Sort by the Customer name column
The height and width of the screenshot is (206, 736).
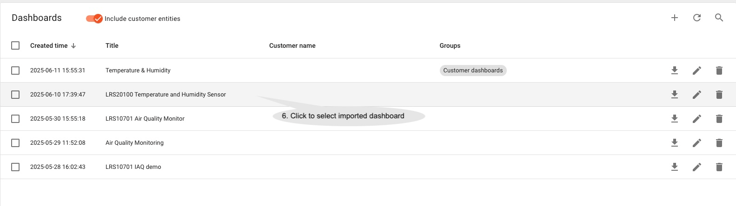292,45
